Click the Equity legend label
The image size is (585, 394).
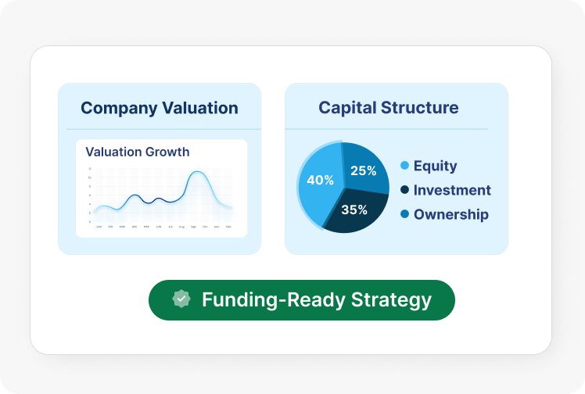click(x=435, y=166)
